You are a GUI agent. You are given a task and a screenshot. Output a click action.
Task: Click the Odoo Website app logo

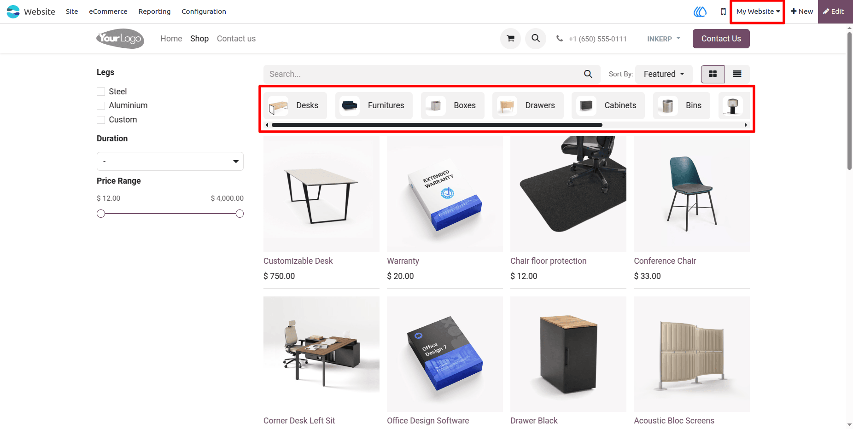coord(13,12)
